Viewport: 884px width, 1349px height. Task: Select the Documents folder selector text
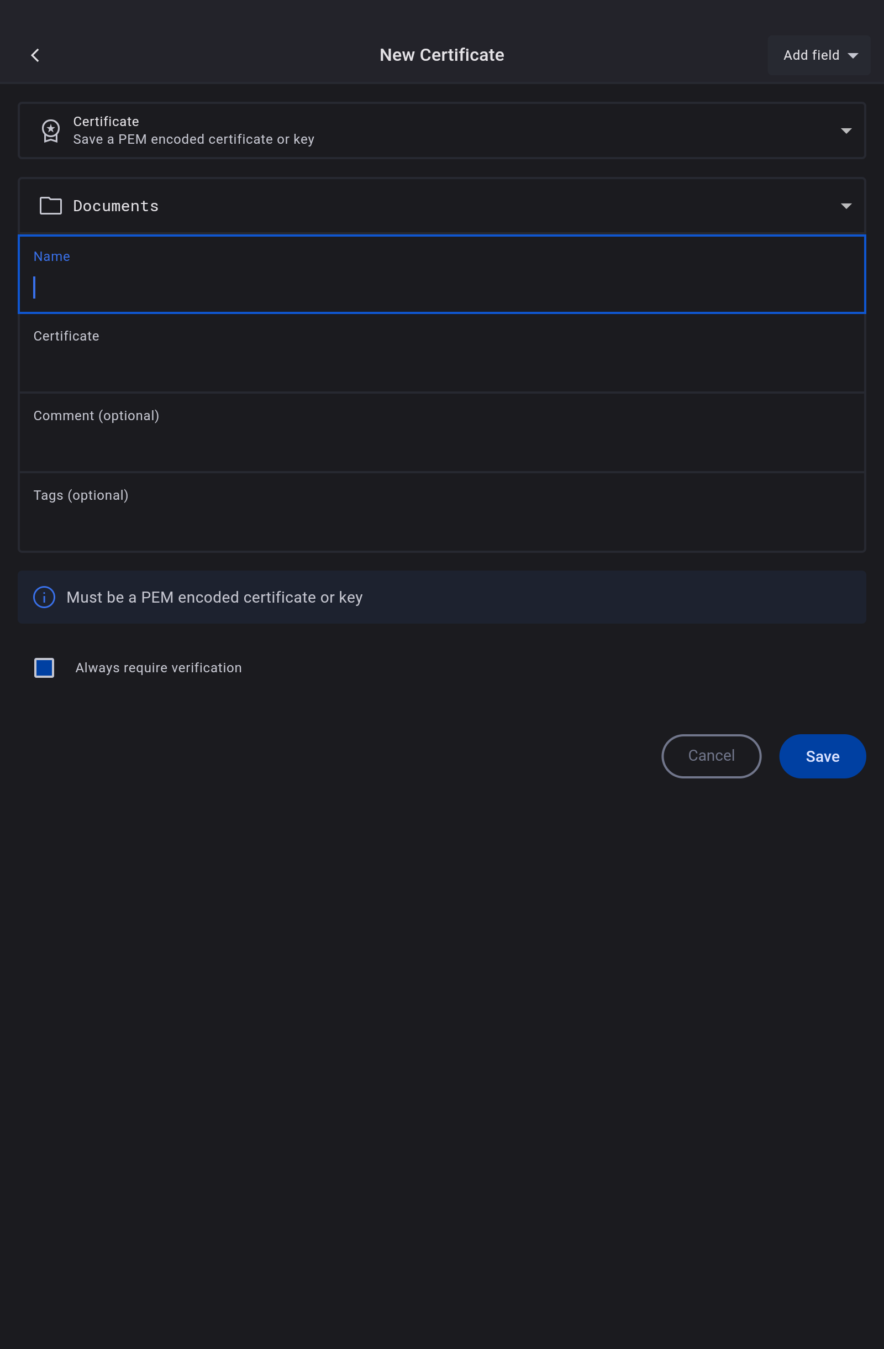pos(116,206)
